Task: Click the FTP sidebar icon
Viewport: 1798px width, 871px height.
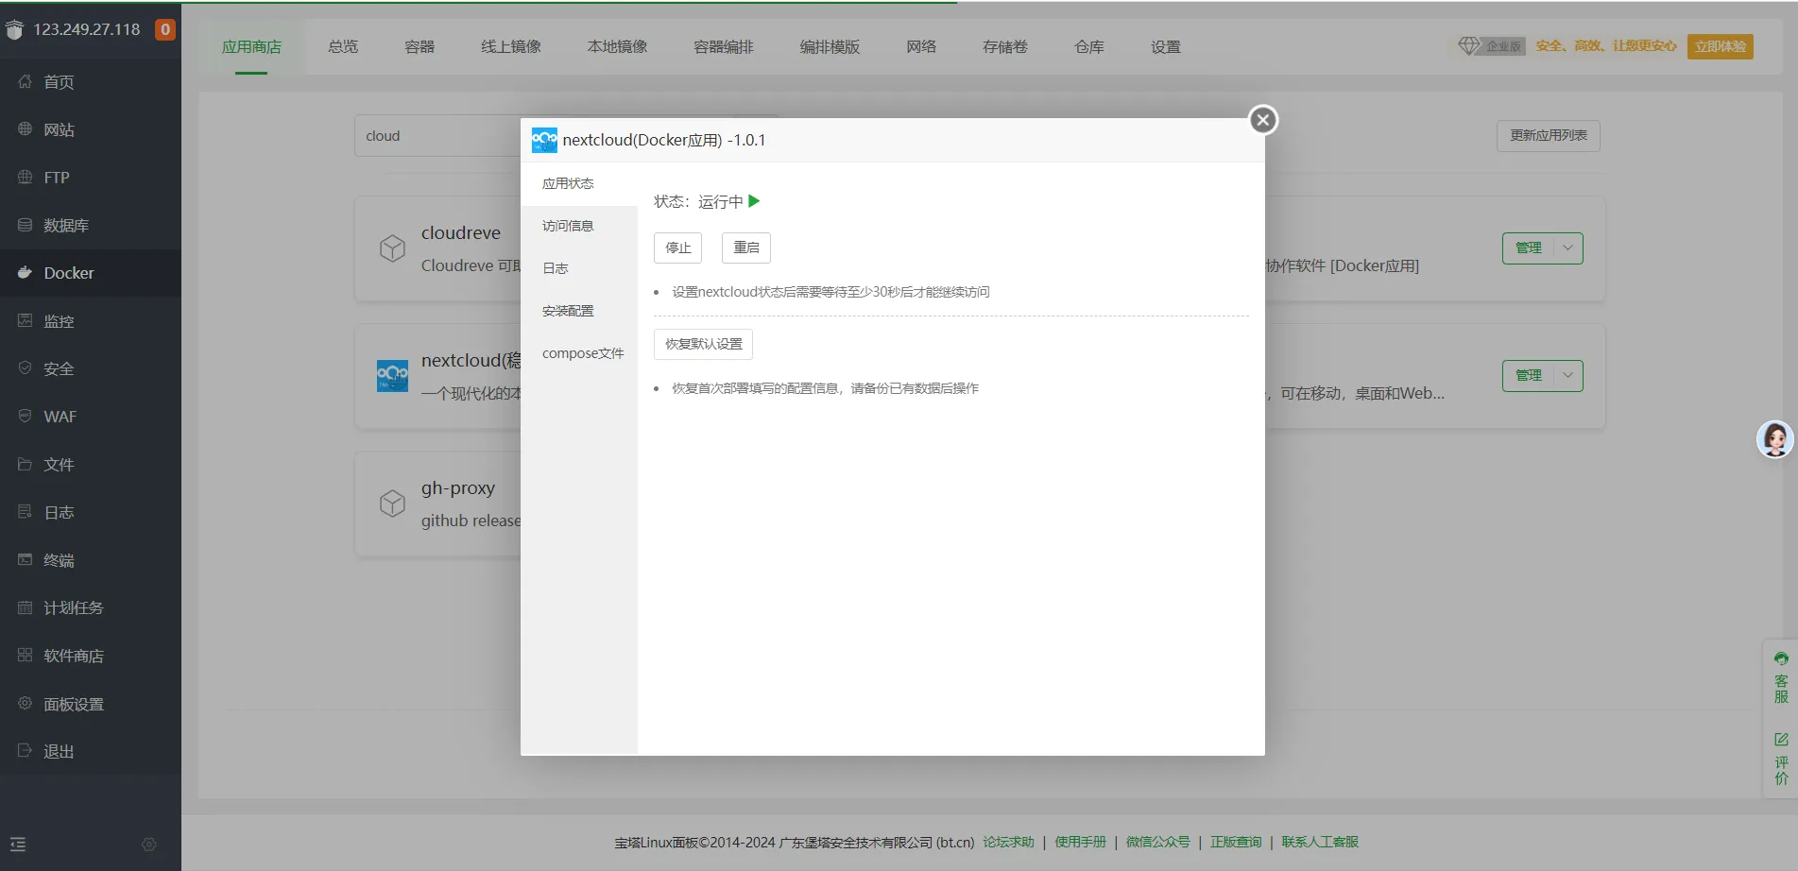Action: (25, 178)
